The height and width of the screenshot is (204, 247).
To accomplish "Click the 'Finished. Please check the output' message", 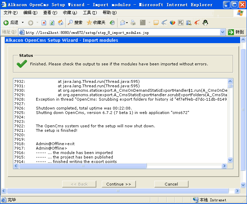I will (119, 64).
